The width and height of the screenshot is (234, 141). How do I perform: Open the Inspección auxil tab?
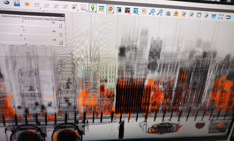point(51,19)
